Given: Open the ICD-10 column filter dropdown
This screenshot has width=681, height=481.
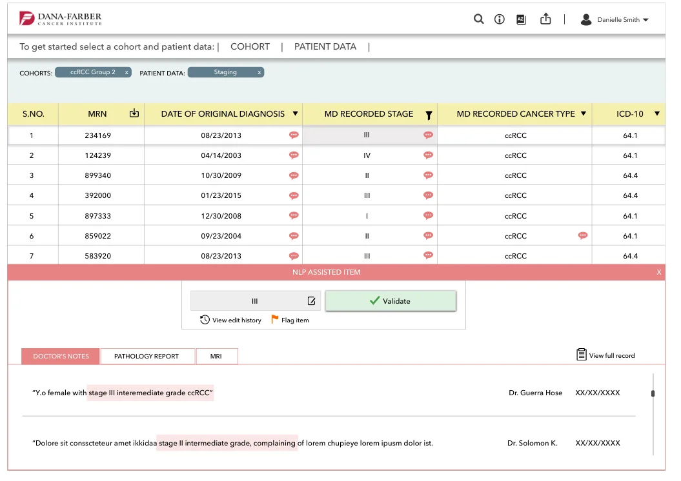Looking at the screenshot, I should (656, 114).
